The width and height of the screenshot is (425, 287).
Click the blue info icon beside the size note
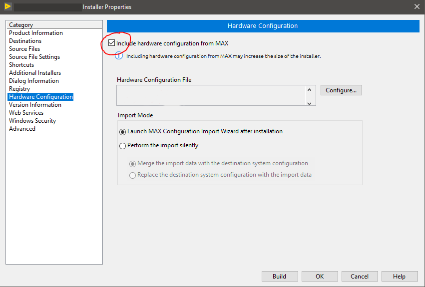[119, 56]
